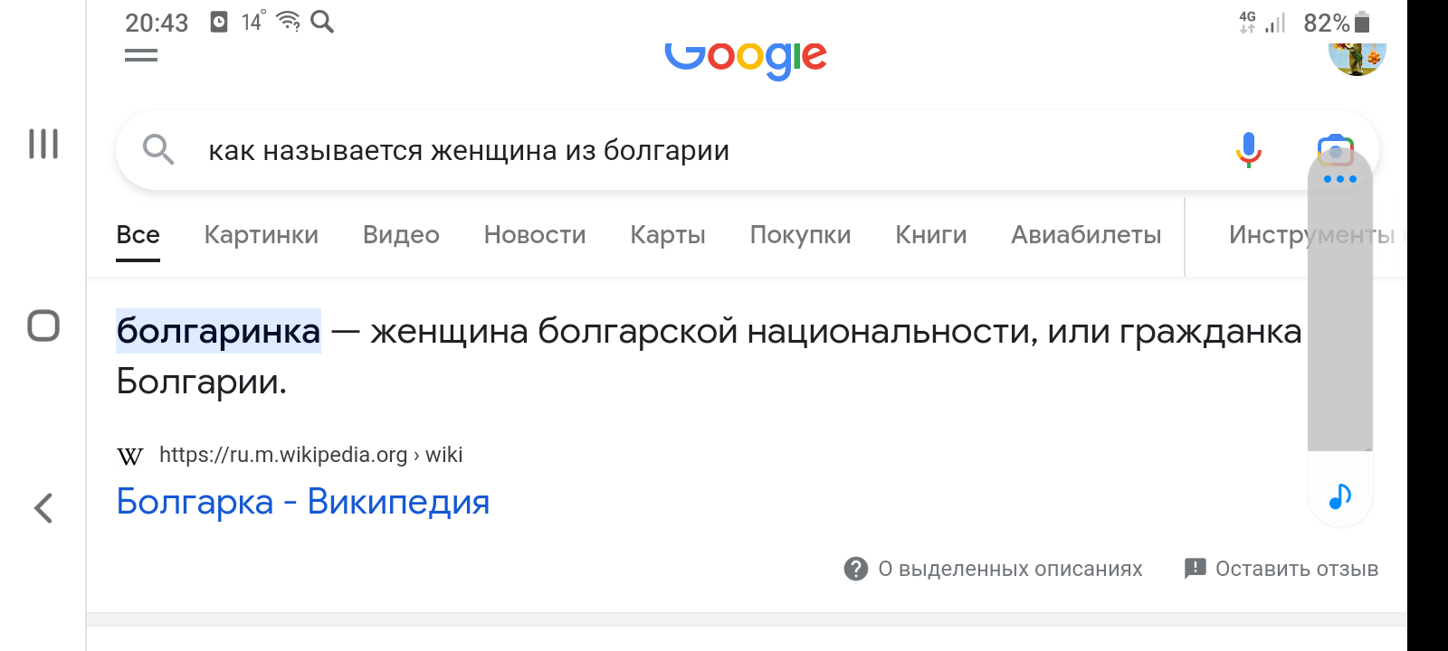Click the search query text field
This screenshot has width=1448, height=651.
pyautogui.click(x=633, y=150)
